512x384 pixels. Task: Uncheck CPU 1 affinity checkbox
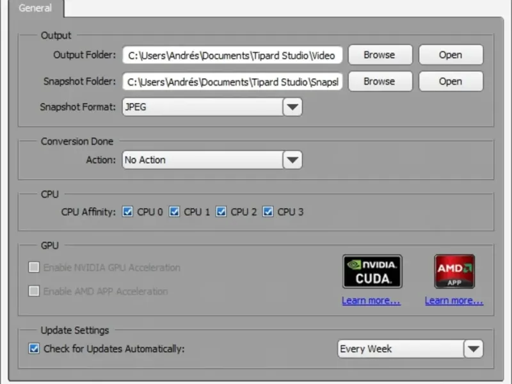pos(174,212)
